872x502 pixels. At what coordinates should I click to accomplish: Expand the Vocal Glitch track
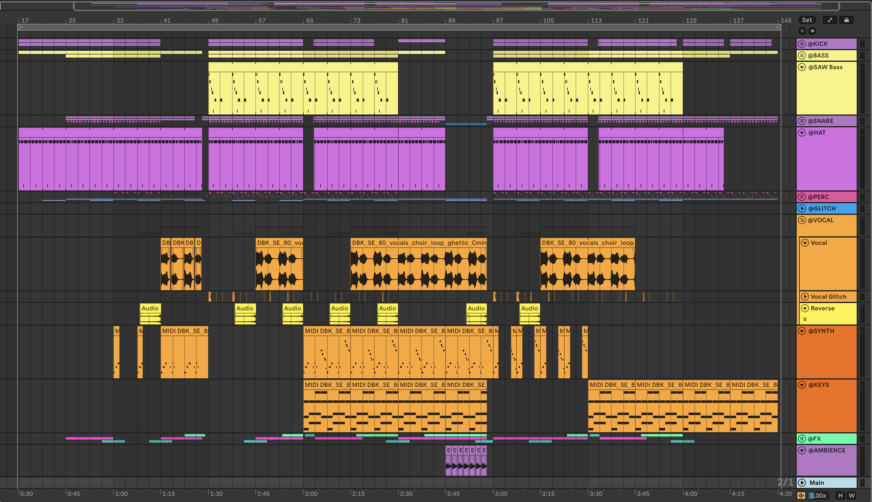click(805, 297)
